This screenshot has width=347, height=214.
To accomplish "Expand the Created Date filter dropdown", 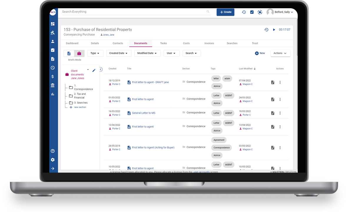I will (x=118, y=53).
